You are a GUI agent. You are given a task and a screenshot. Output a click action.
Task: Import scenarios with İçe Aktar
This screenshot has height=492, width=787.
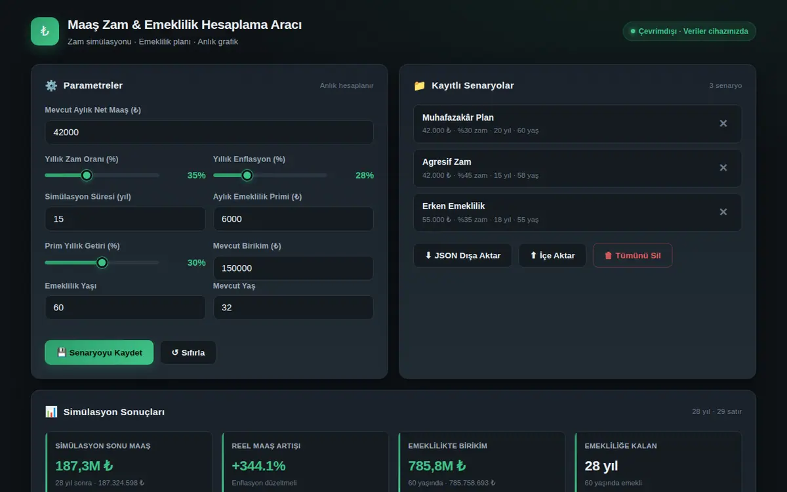coord(552,255)
